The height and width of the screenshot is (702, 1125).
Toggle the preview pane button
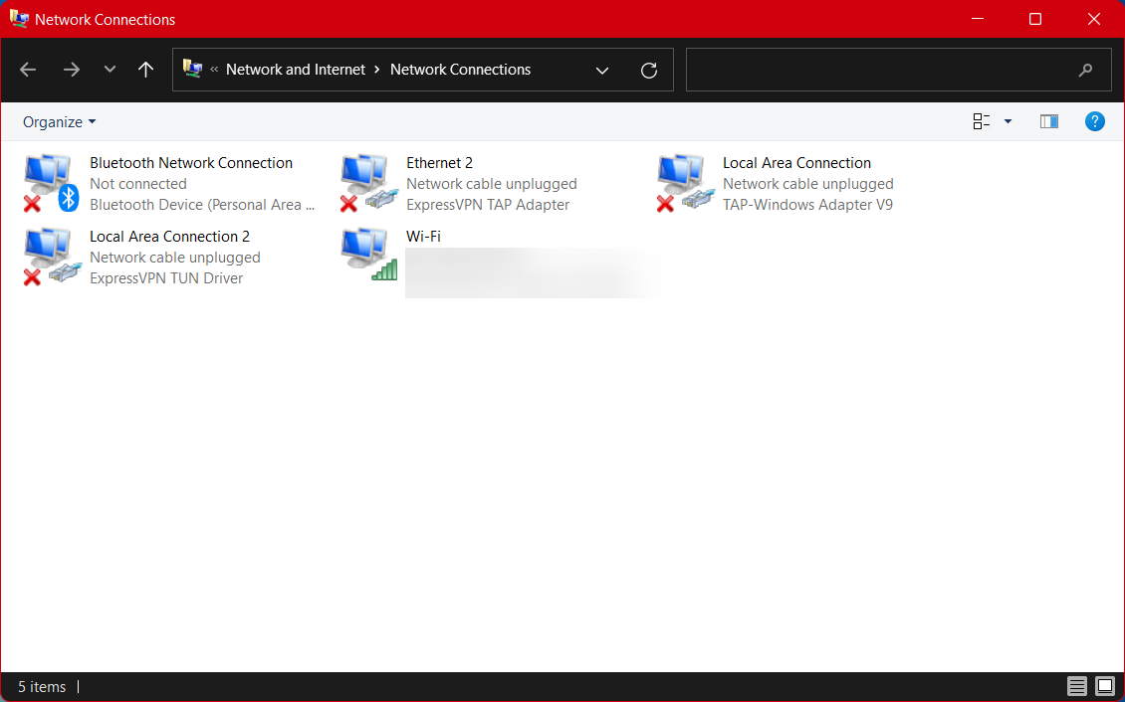click(1048, 121)
